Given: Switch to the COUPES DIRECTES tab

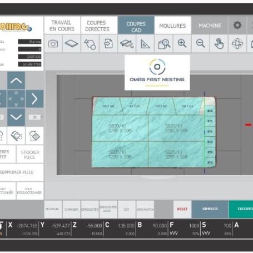Looking at the screenshot, I should pos(99,26).
